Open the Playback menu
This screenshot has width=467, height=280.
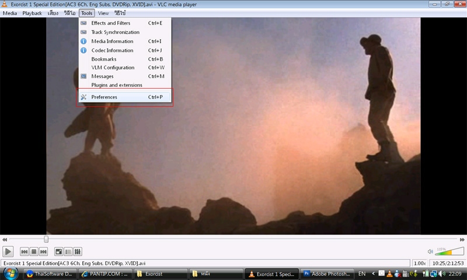(32, 13)
